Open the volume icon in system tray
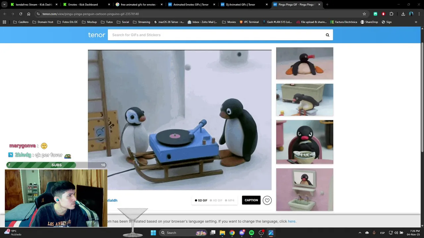 pos(396,233)
